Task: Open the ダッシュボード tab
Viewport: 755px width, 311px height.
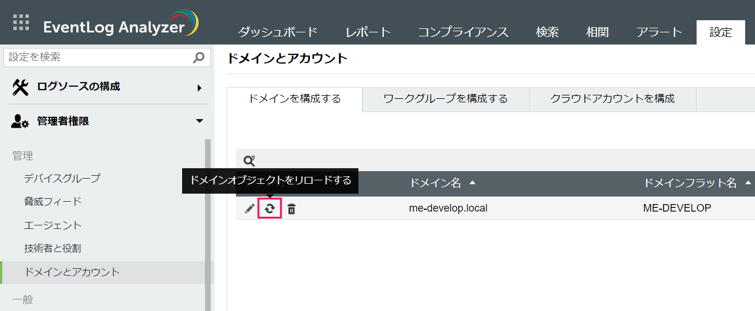Action: pyautogui.click(x=277, y=32)
